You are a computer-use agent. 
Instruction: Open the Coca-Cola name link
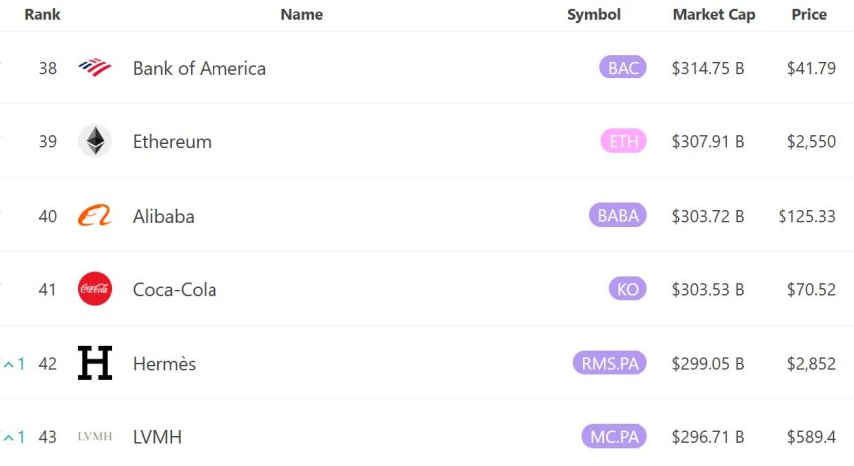click(x=175, y=289)
